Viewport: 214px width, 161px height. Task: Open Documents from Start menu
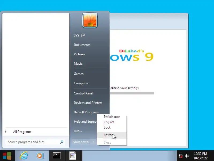coord(82,45)
